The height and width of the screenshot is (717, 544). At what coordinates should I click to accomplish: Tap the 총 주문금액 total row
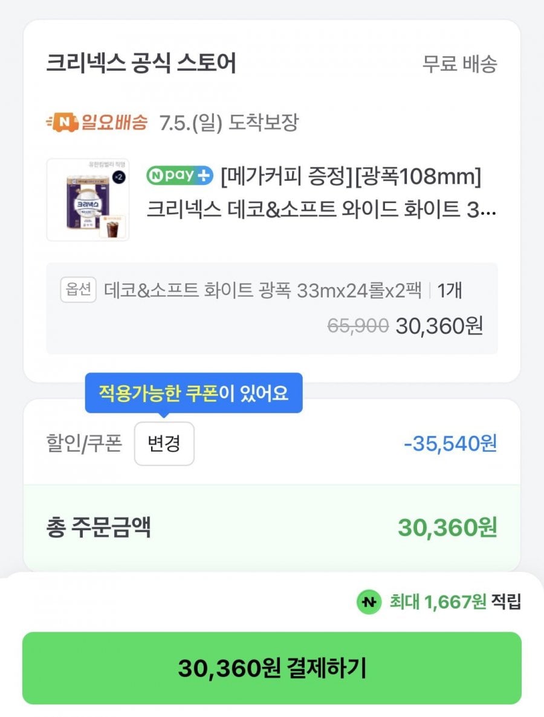(272, 528)
